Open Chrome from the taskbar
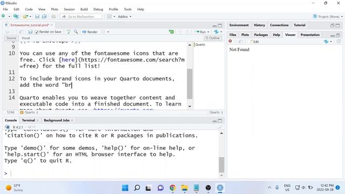 click(x=172, y=188)
